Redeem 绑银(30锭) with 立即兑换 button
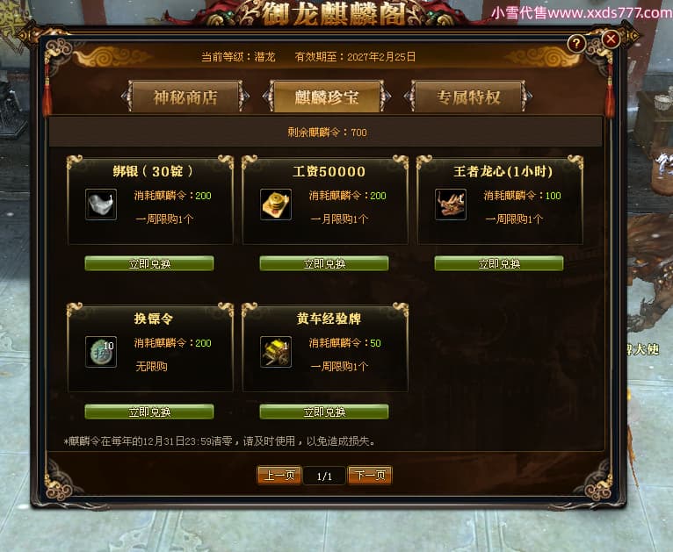The height and width of the screenshot is (552, 673). tap(149, 263)
